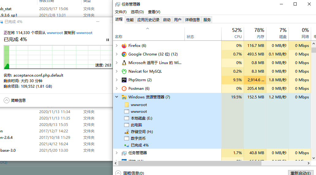316x175 pixels.
Task: Click the Postman process icon
Action: click(124, 89)
